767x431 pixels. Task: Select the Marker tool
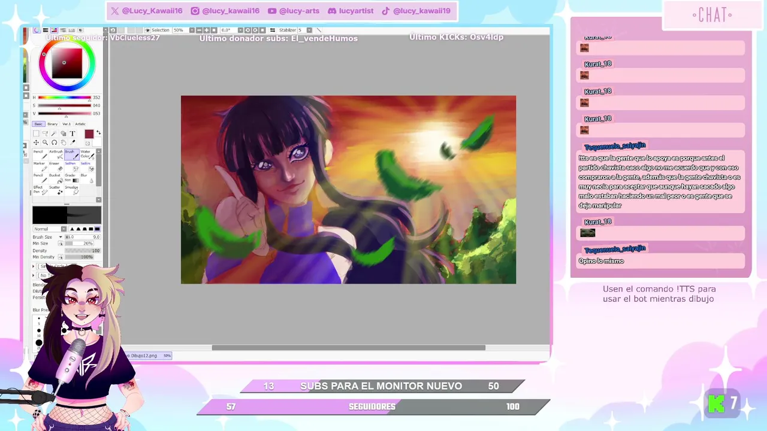40,166
